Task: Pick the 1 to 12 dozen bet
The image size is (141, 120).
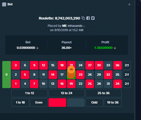Action: (x=30, y=93)
